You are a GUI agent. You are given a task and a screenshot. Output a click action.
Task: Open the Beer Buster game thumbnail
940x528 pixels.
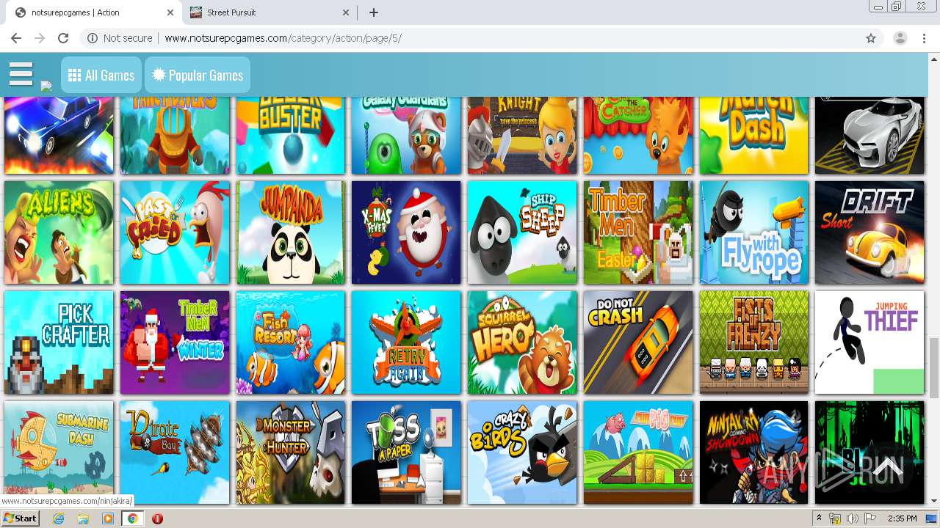pos(290,136)
